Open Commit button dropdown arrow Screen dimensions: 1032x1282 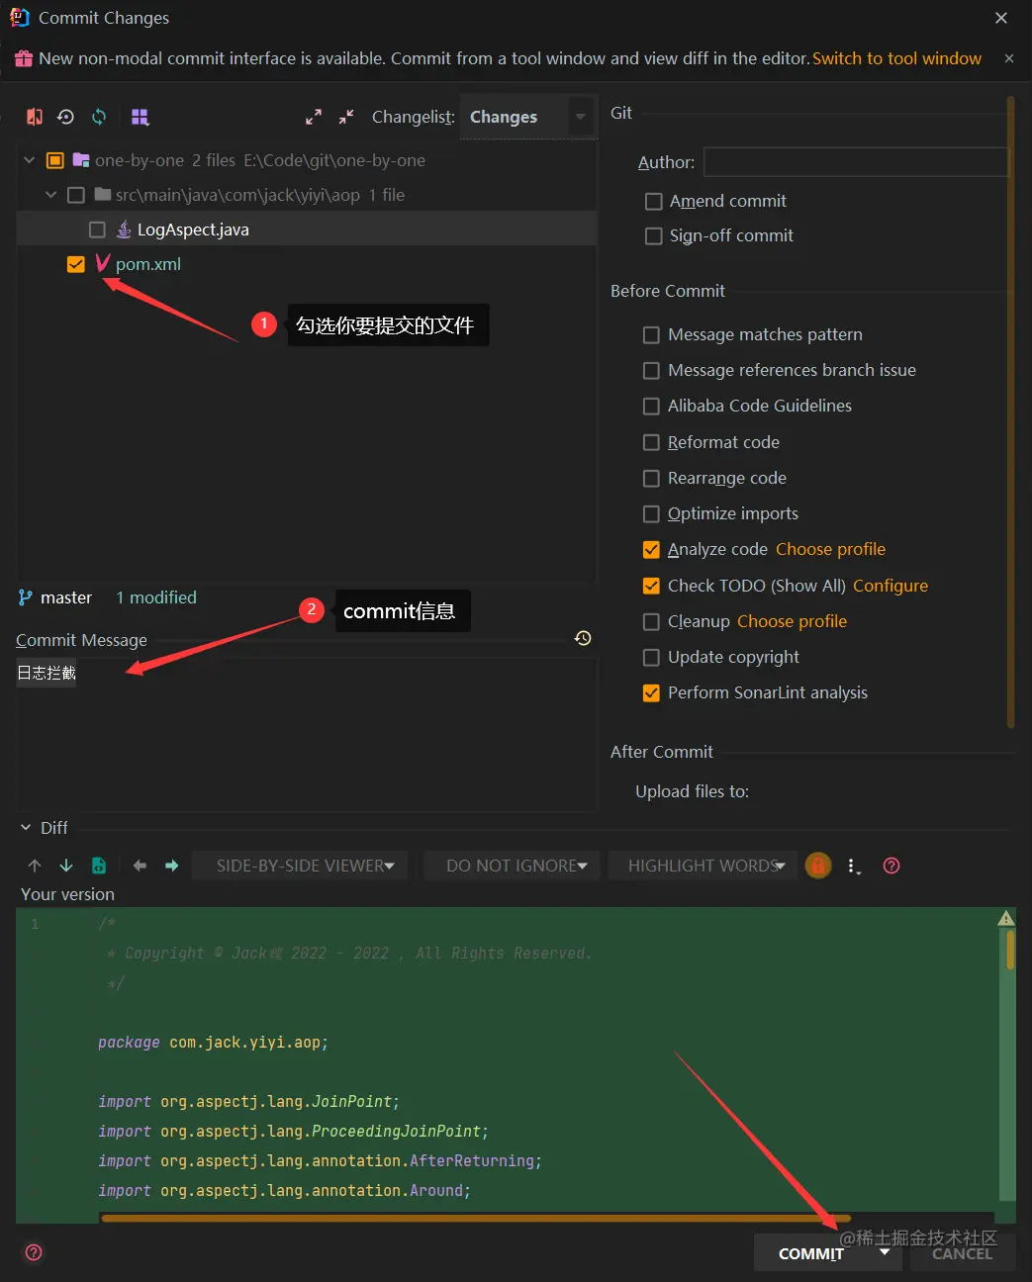[885, 1252]
